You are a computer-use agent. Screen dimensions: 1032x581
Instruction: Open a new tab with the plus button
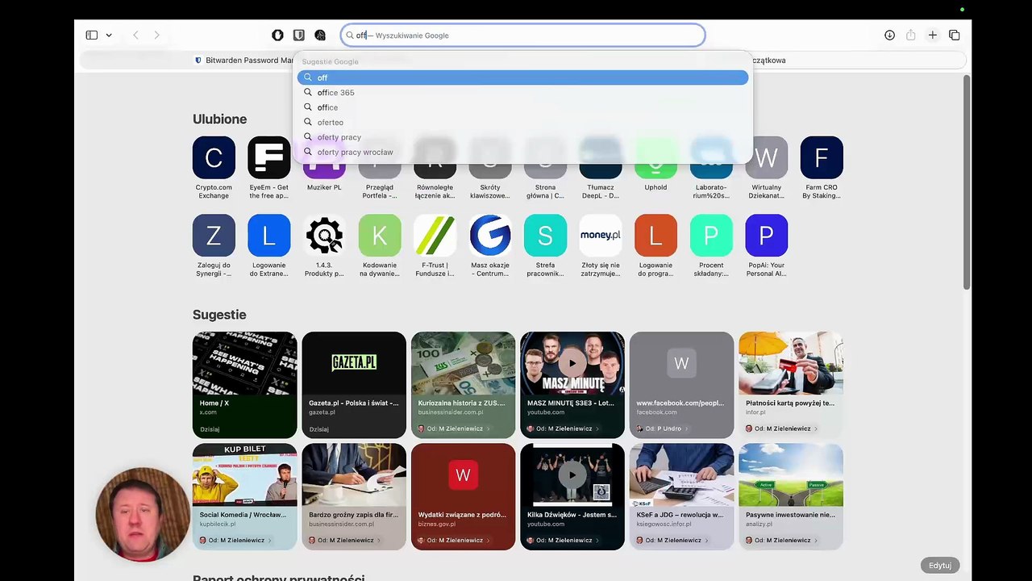pyautogui.click(x=932, y=36)
